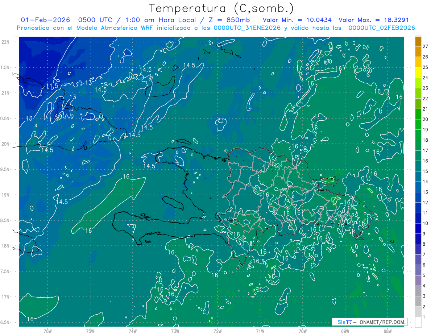This screenshot has height=336, width=435.
Task: Click the '20N' latitude axis label
Action: coord(5,144)
